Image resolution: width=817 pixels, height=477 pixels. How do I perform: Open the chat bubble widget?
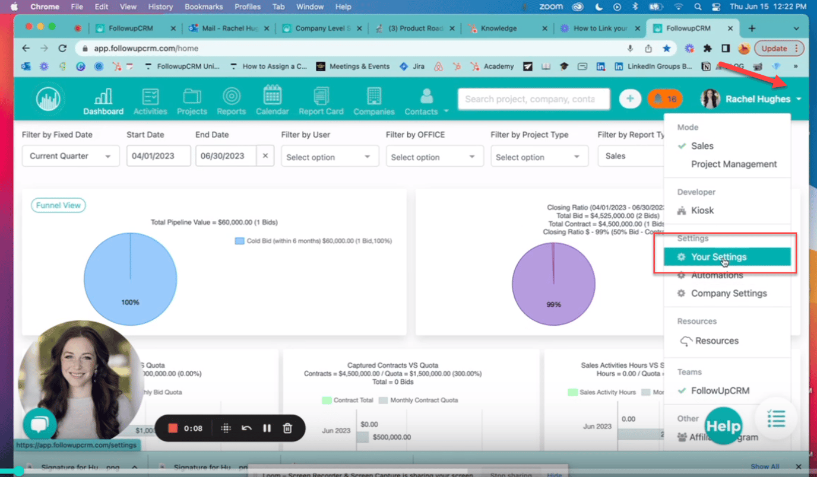tap(40, 425)
